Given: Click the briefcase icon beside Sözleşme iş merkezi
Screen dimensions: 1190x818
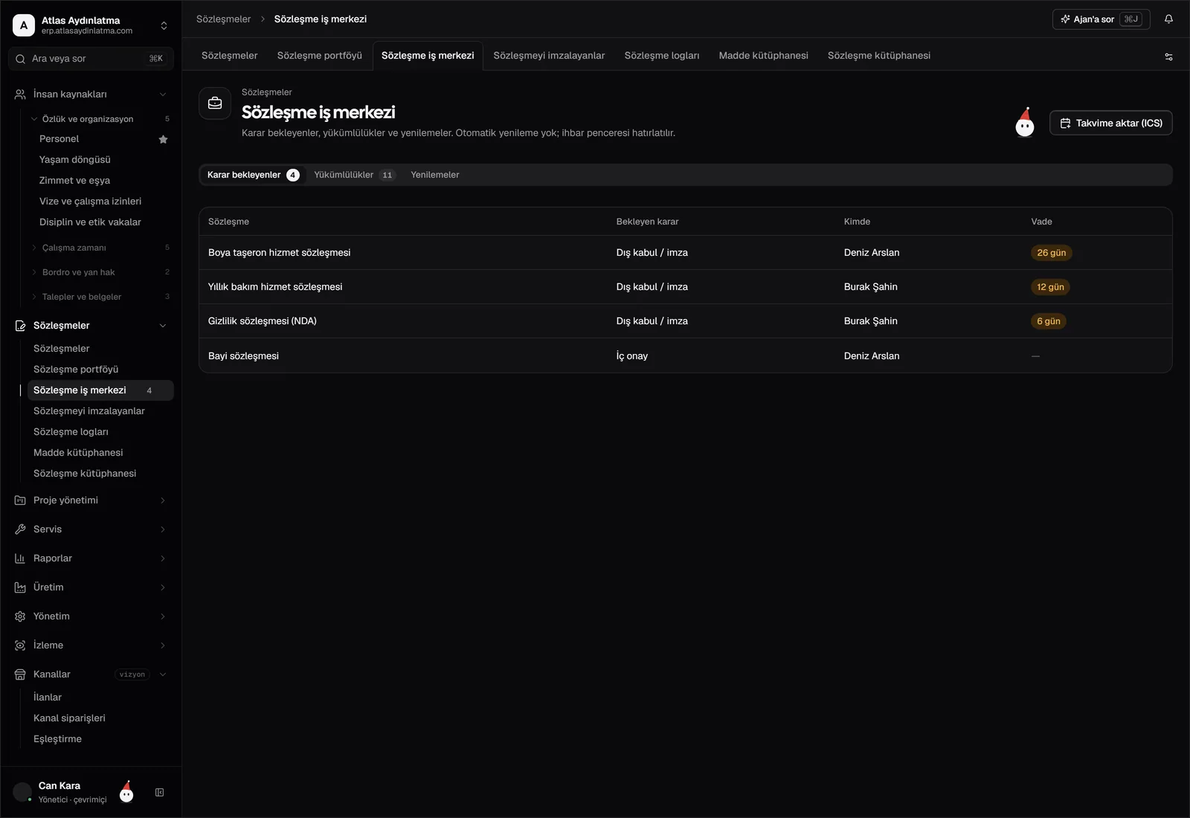Looking at the screenshot, I should (215, 103).
